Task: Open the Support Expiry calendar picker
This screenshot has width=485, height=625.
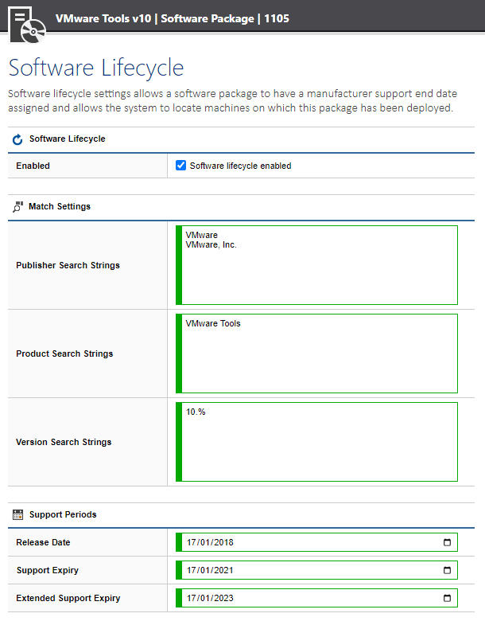Action: coord(447,571)
